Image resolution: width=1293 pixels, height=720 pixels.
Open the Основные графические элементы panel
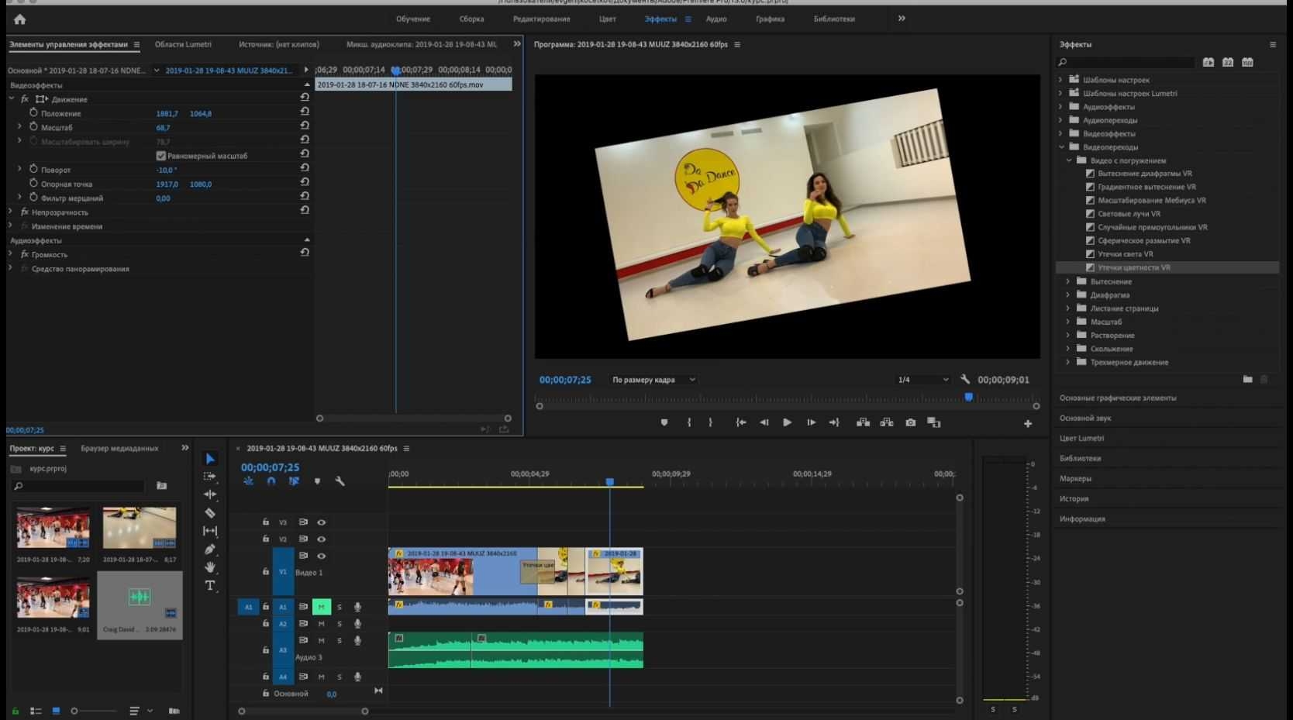click(1118, 398)
